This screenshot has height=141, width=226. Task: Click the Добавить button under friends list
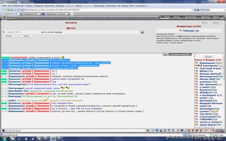(x=9, y=36)
